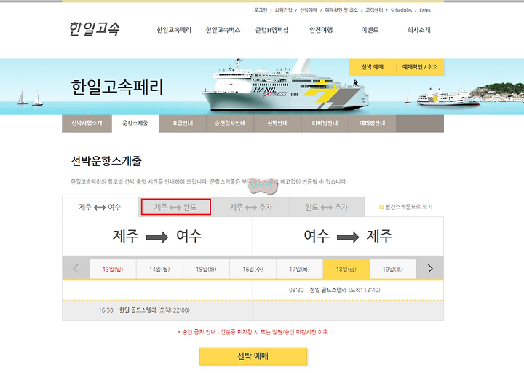
Task: Switch to the 터미널안내 tab
Action: tap(325, 123)
